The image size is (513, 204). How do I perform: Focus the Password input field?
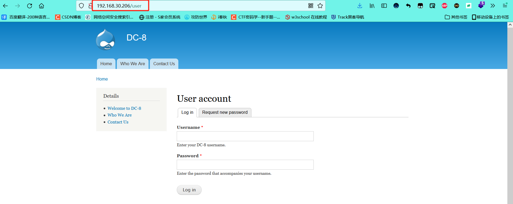245,165
